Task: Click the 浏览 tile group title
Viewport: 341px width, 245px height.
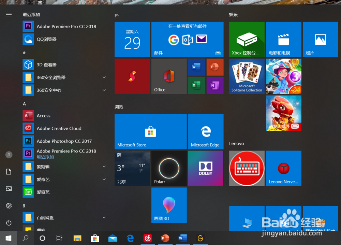Action: (119, 106)
